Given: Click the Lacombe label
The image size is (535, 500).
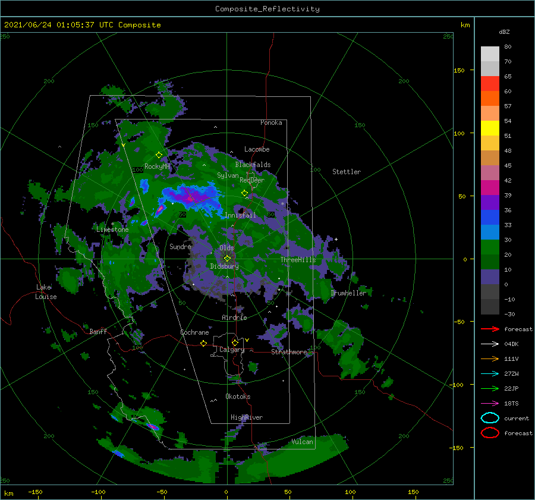Looking at the screenshot, I should tap(257, 149).
